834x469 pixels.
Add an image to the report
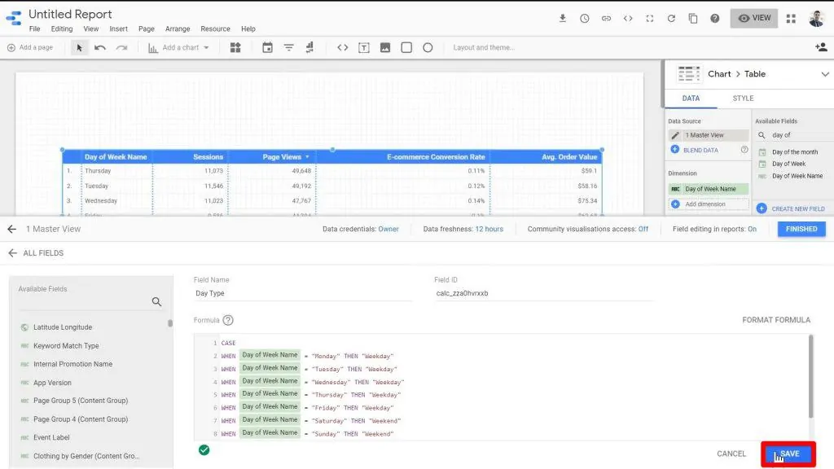coord(384,47)
